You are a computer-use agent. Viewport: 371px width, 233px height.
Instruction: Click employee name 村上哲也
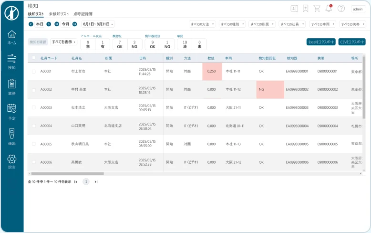[78, 71]
